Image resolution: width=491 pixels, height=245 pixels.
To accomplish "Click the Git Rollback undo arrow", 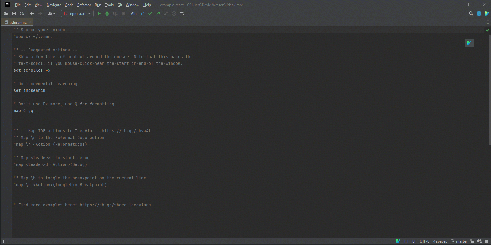I will coord(182,13).
